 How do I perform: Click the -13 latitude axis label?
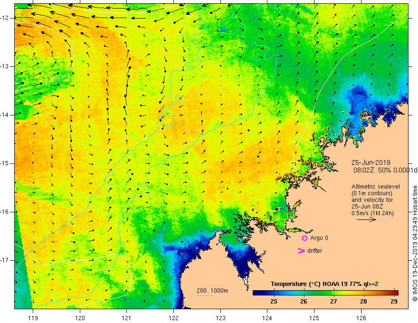tap(5, 66)
